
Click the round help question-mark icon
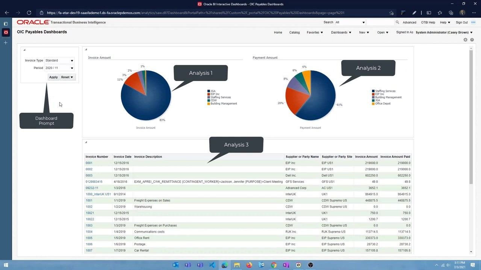point(472,40)
